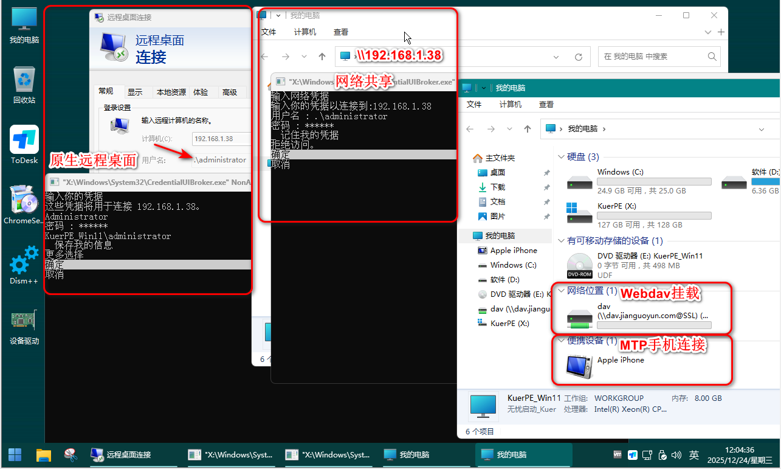
Task: Click the volume speaker icon in system tray
Action: [676, 455]
